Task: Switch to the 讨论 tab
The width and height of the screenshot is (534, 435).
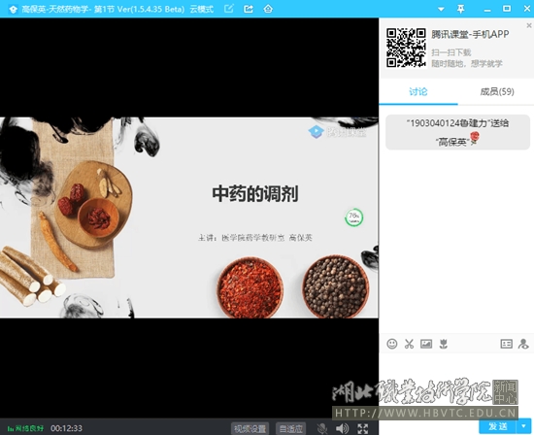Action: tap(418, 91)
